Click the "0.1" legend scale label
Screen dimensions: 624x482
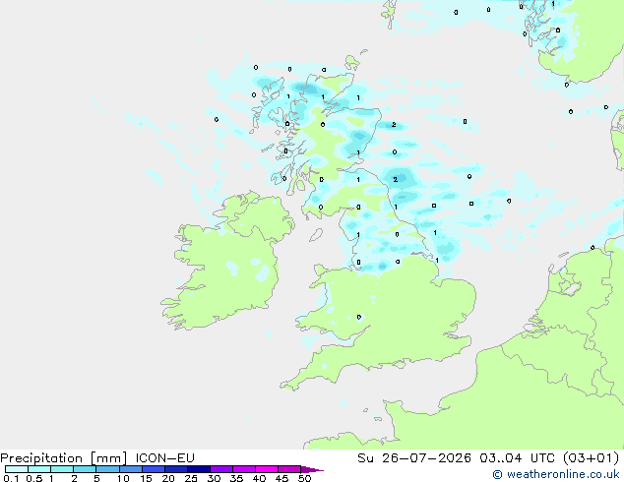tap(11, 478)
